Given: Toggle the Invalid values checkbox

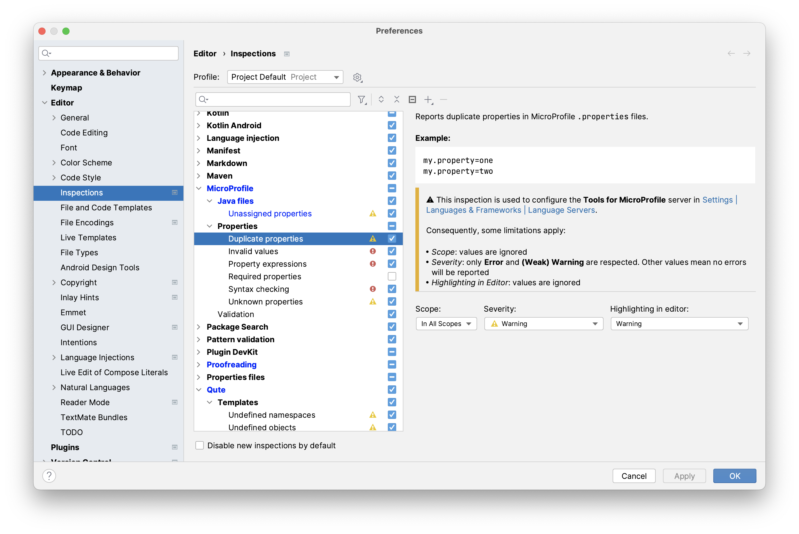Looking at the screenshot, I should [x=392, y=251].
